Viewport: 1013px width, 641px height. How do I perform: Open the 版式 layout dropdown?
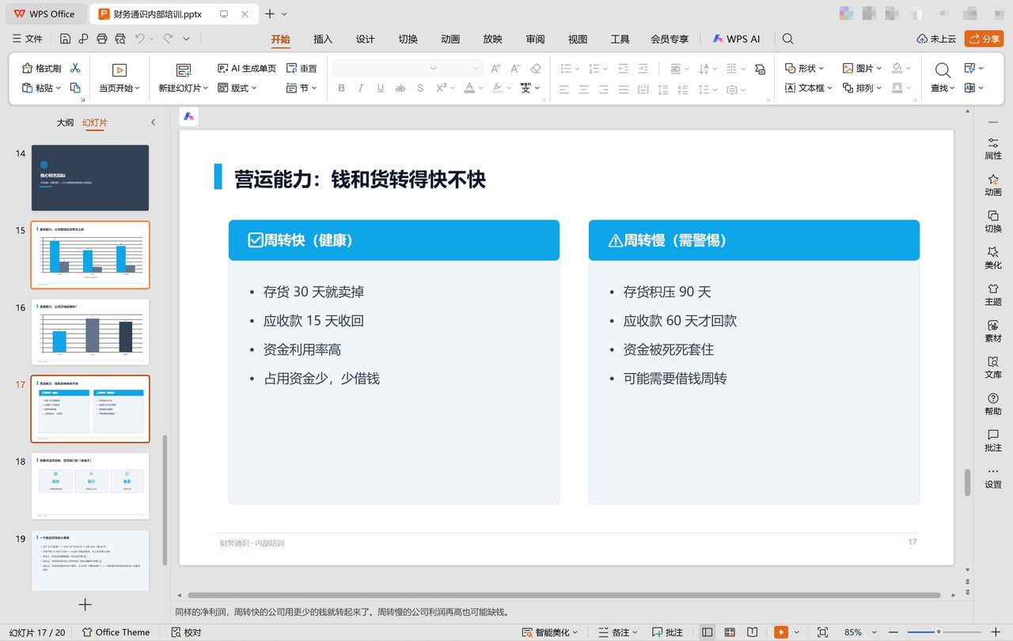pyautogui.click(x=253, y=89)
